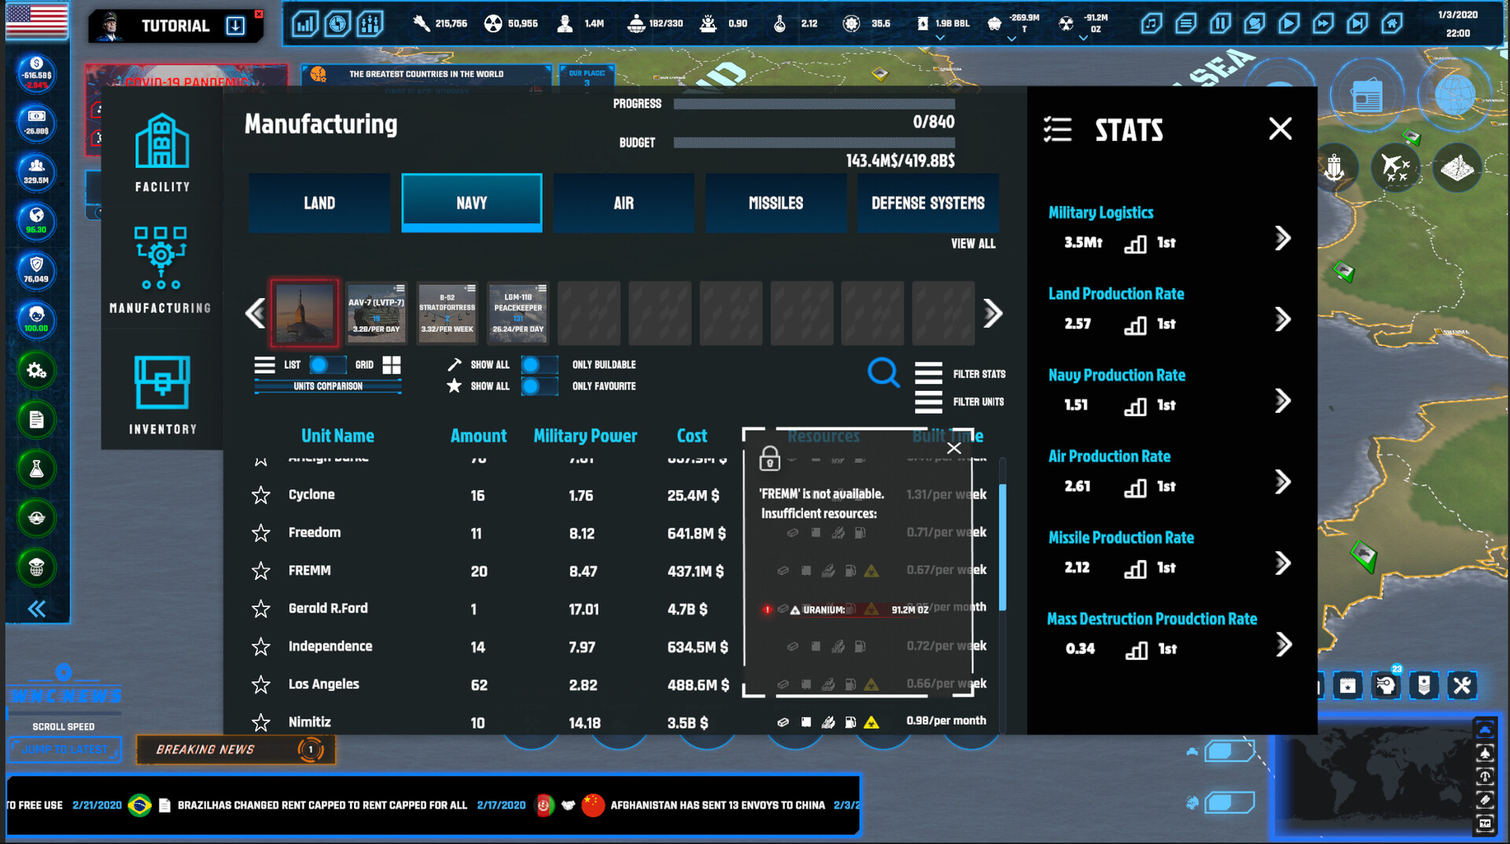The image size is (1510, 844).
Task: Click the View All link
Action: tap(974, 244)
